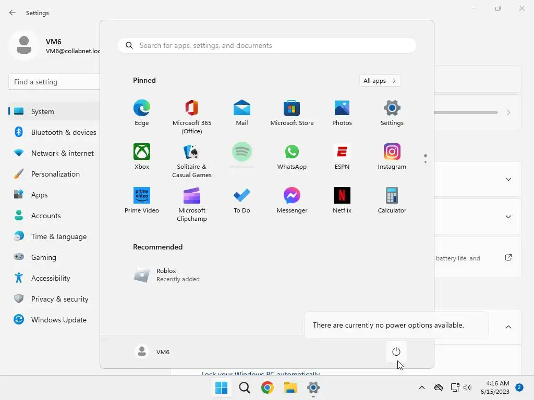
Task: Expand the second collapsed settings section chevron
Action: tap(508, 217)
